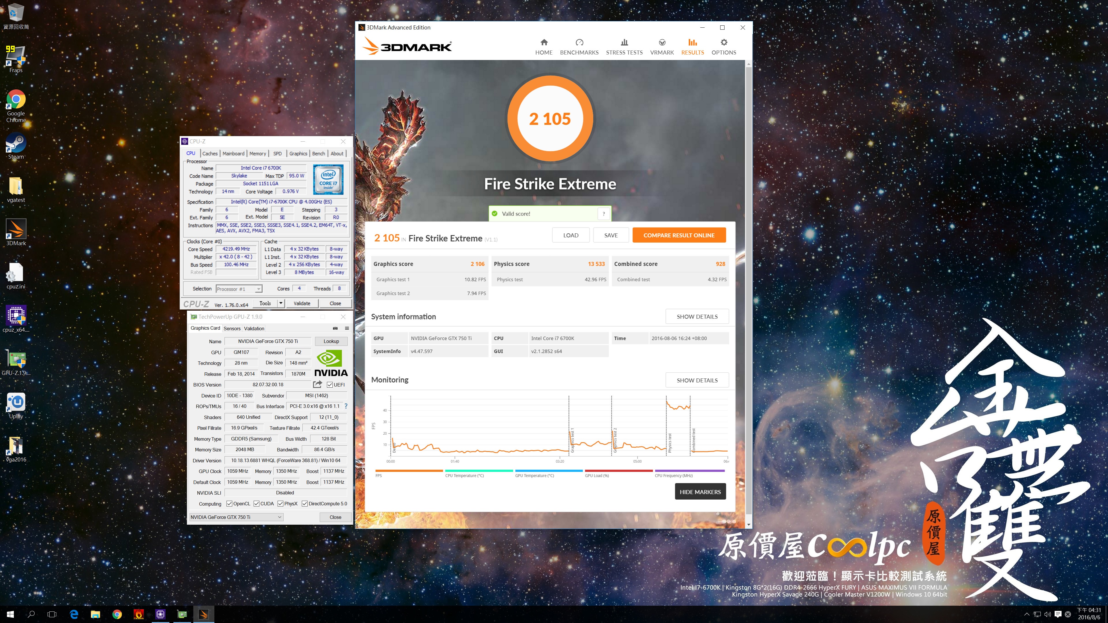
Task: Click the taskbar search magnifier
Action: tap(31, 614)
